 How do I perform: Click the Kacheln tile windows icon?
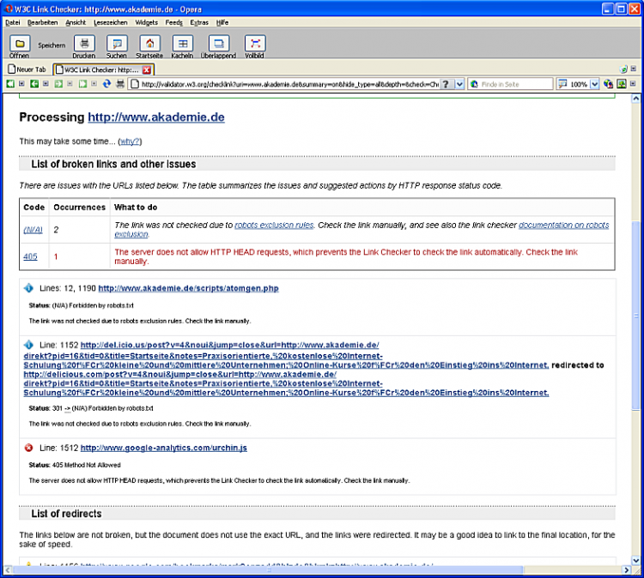tap(182, 44)
